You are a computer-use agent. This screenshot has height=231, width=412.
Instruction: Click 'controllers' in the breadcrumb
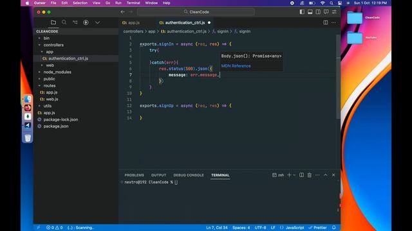click(x=133, y=31)
